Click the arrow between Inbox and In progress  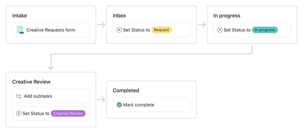(x=202, y=24)
